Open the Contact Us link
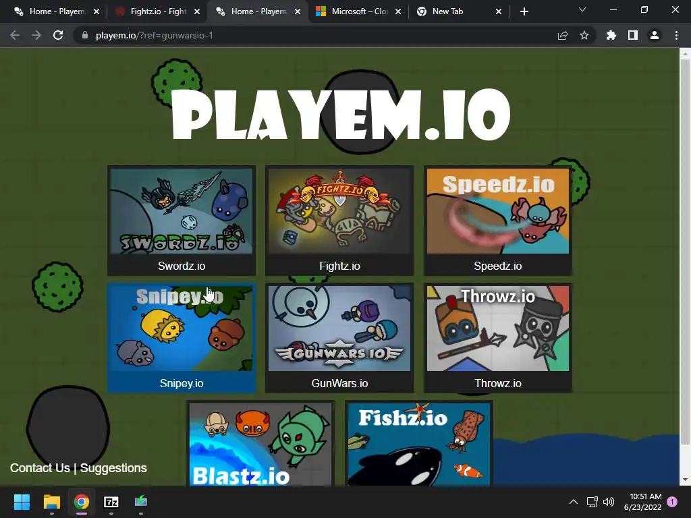 (x=40, y=468)
